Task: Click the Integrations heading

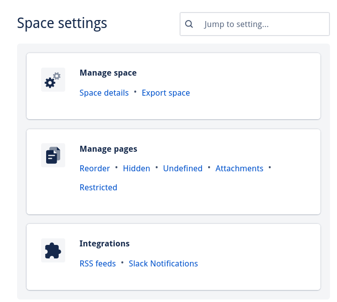Action: point(104,243)
